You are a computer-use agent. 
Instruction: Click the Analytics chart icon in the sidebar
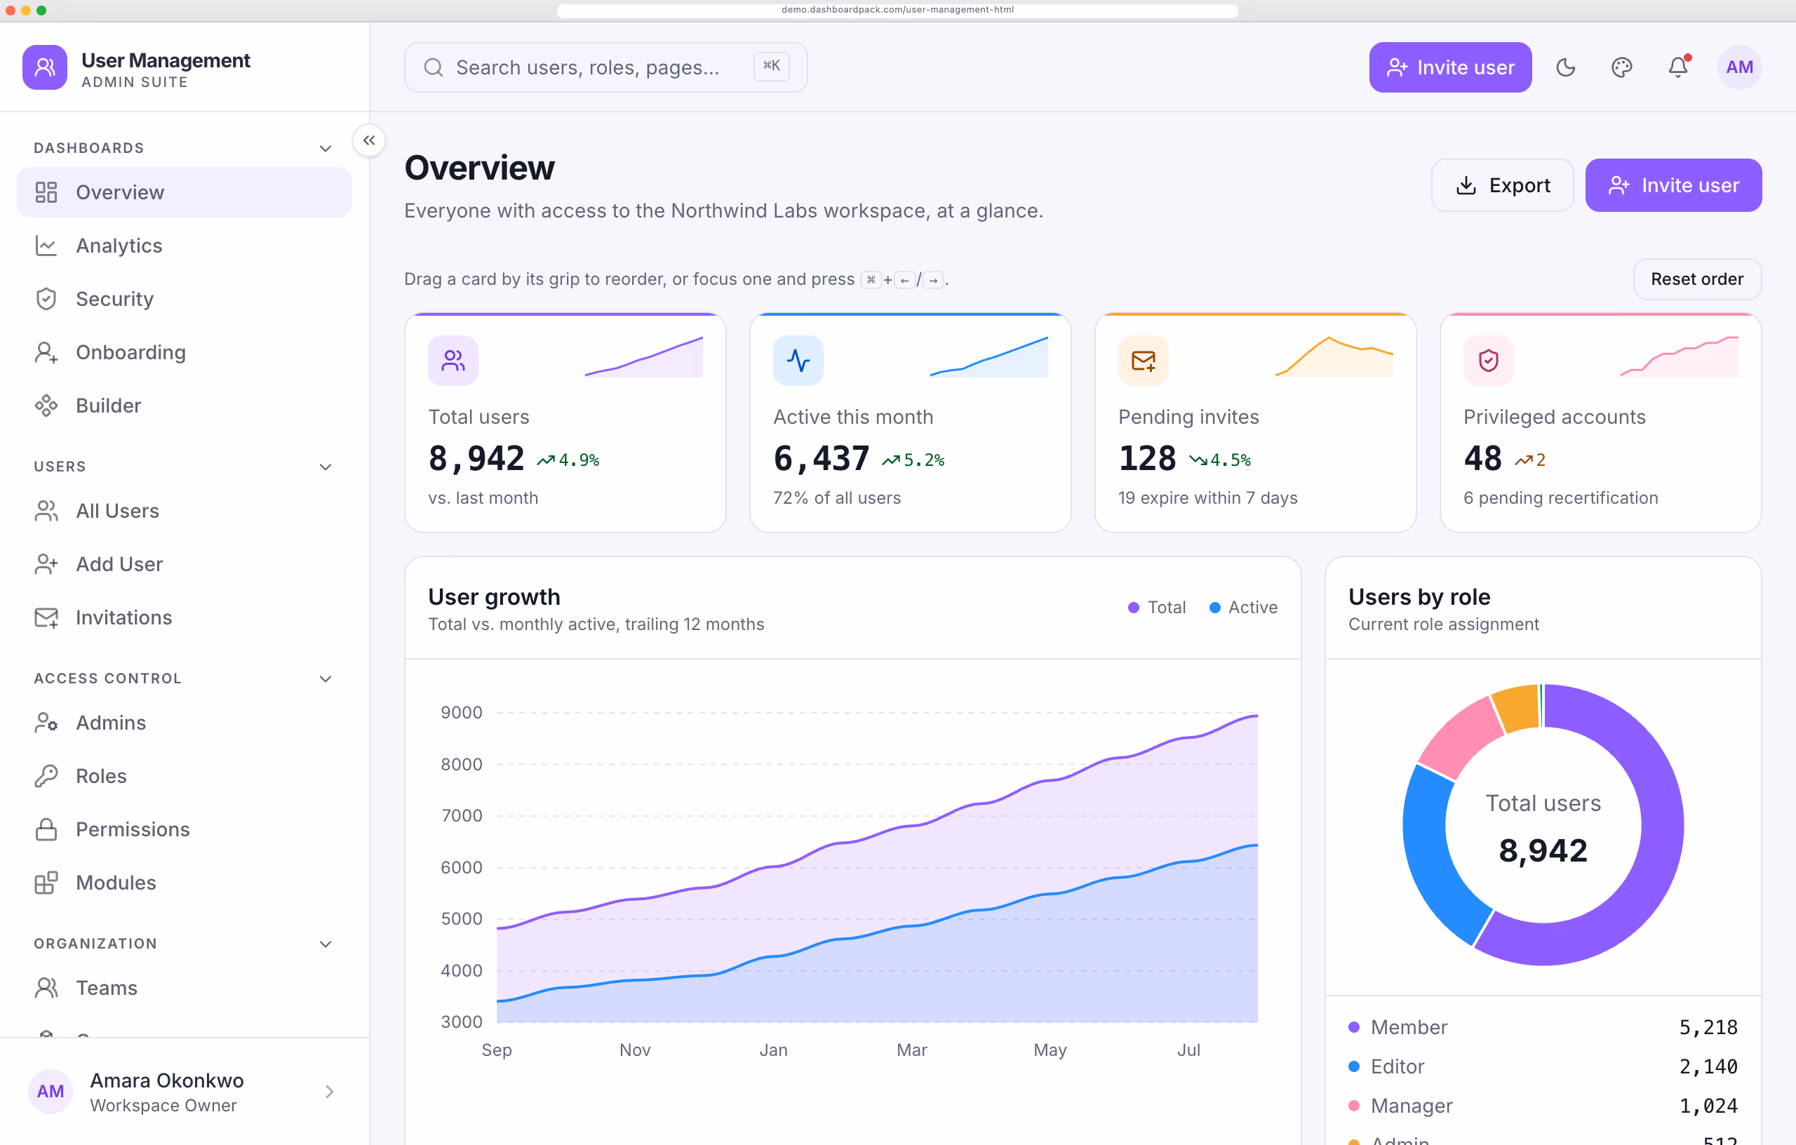point(46,246)
